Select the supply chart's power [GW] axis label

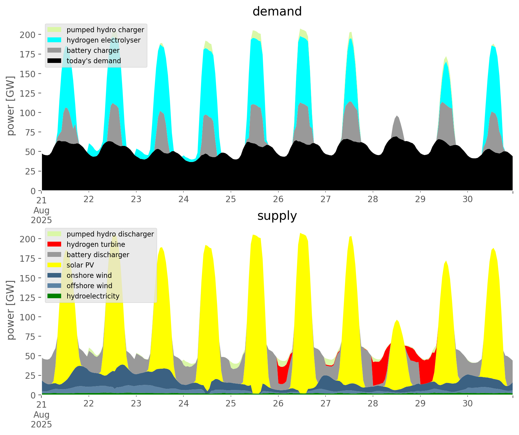click(11, 310)
